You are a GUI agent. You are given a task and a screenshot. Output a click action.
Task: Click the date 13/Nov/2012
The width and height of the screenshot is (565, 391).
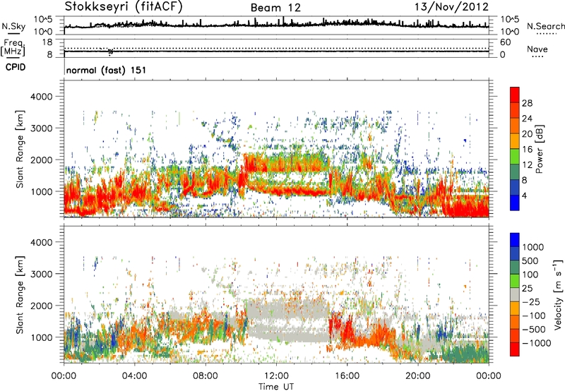click(451, 6)
